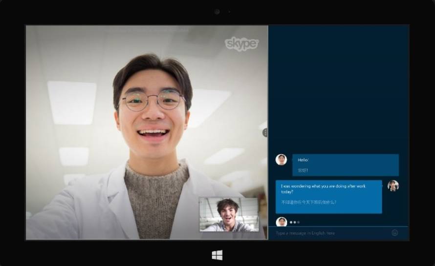Click the avatar beside the "Hello!" message
Viewport: 435px width, 266px height.
282,160
